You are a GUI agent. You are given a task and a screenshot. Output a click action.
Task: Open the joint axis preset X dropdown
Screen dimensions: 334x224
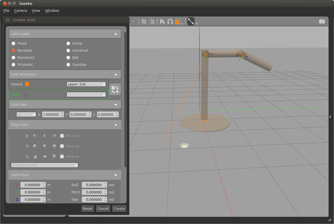[x=26, y=115]
